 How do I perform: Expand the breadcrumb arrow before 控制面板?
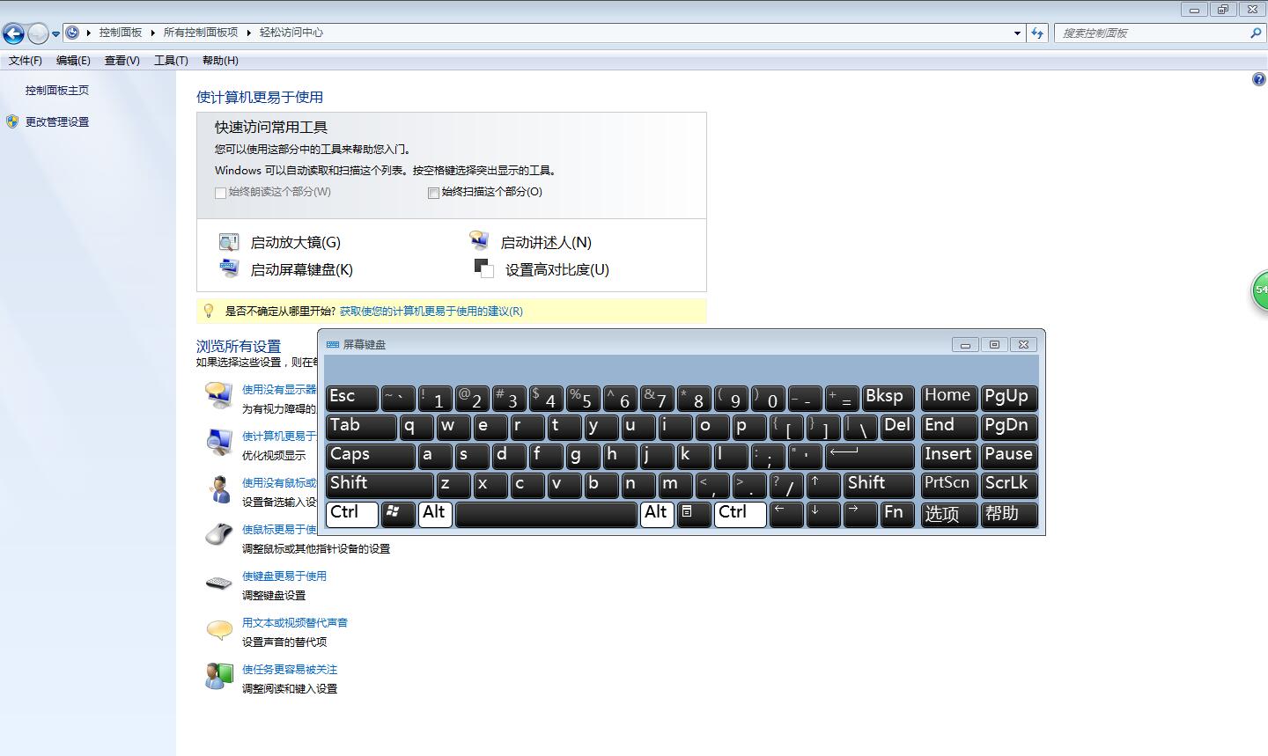coord(89,33)
